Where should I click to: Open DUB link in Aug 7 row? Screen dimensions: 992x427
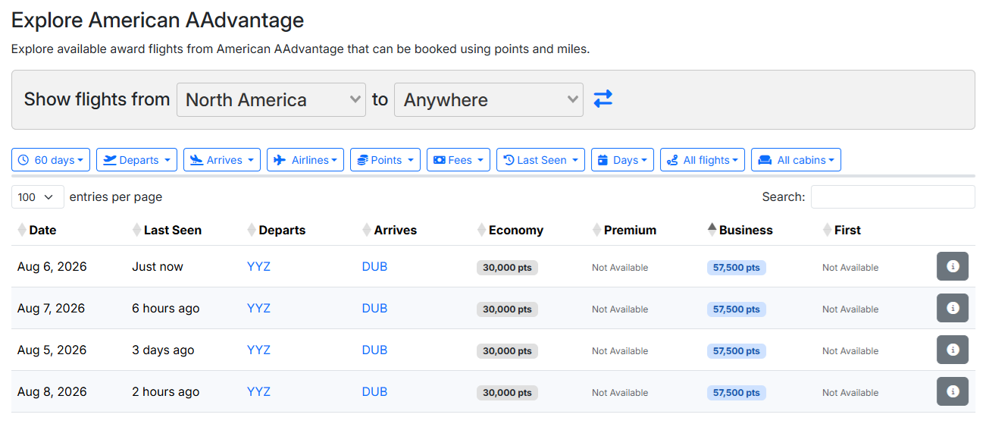pos(374,308)
